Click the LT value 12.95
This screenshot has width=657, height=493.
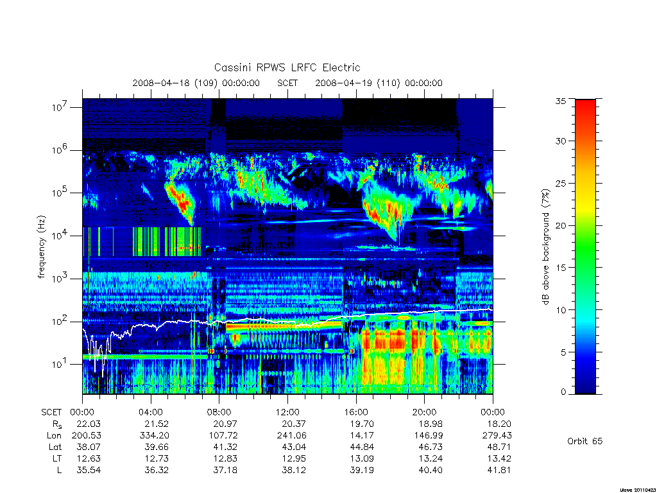click(294, 458)
